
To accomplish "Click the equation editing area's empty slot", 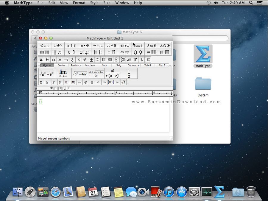I will coord(41,102).
